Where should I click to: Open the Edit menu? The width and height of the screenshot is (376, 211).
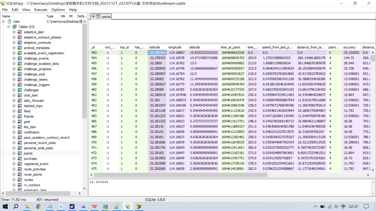point(15,10)
